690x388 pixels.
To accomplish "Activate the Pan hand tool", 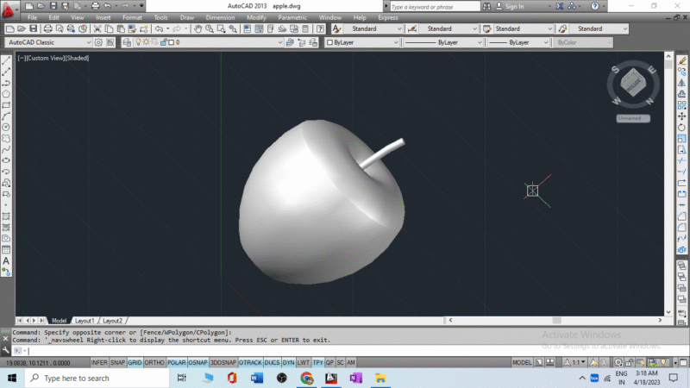I will click(198, 28).
